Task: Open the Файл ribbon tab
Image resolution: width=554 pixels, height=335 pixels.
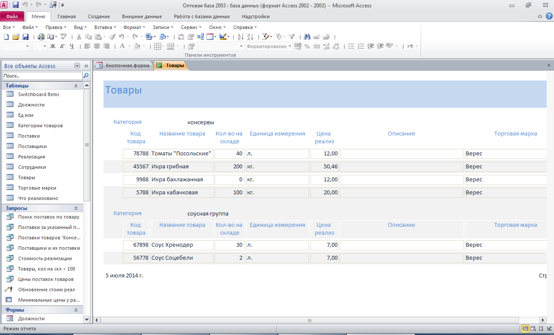Action: pos(12,16)
